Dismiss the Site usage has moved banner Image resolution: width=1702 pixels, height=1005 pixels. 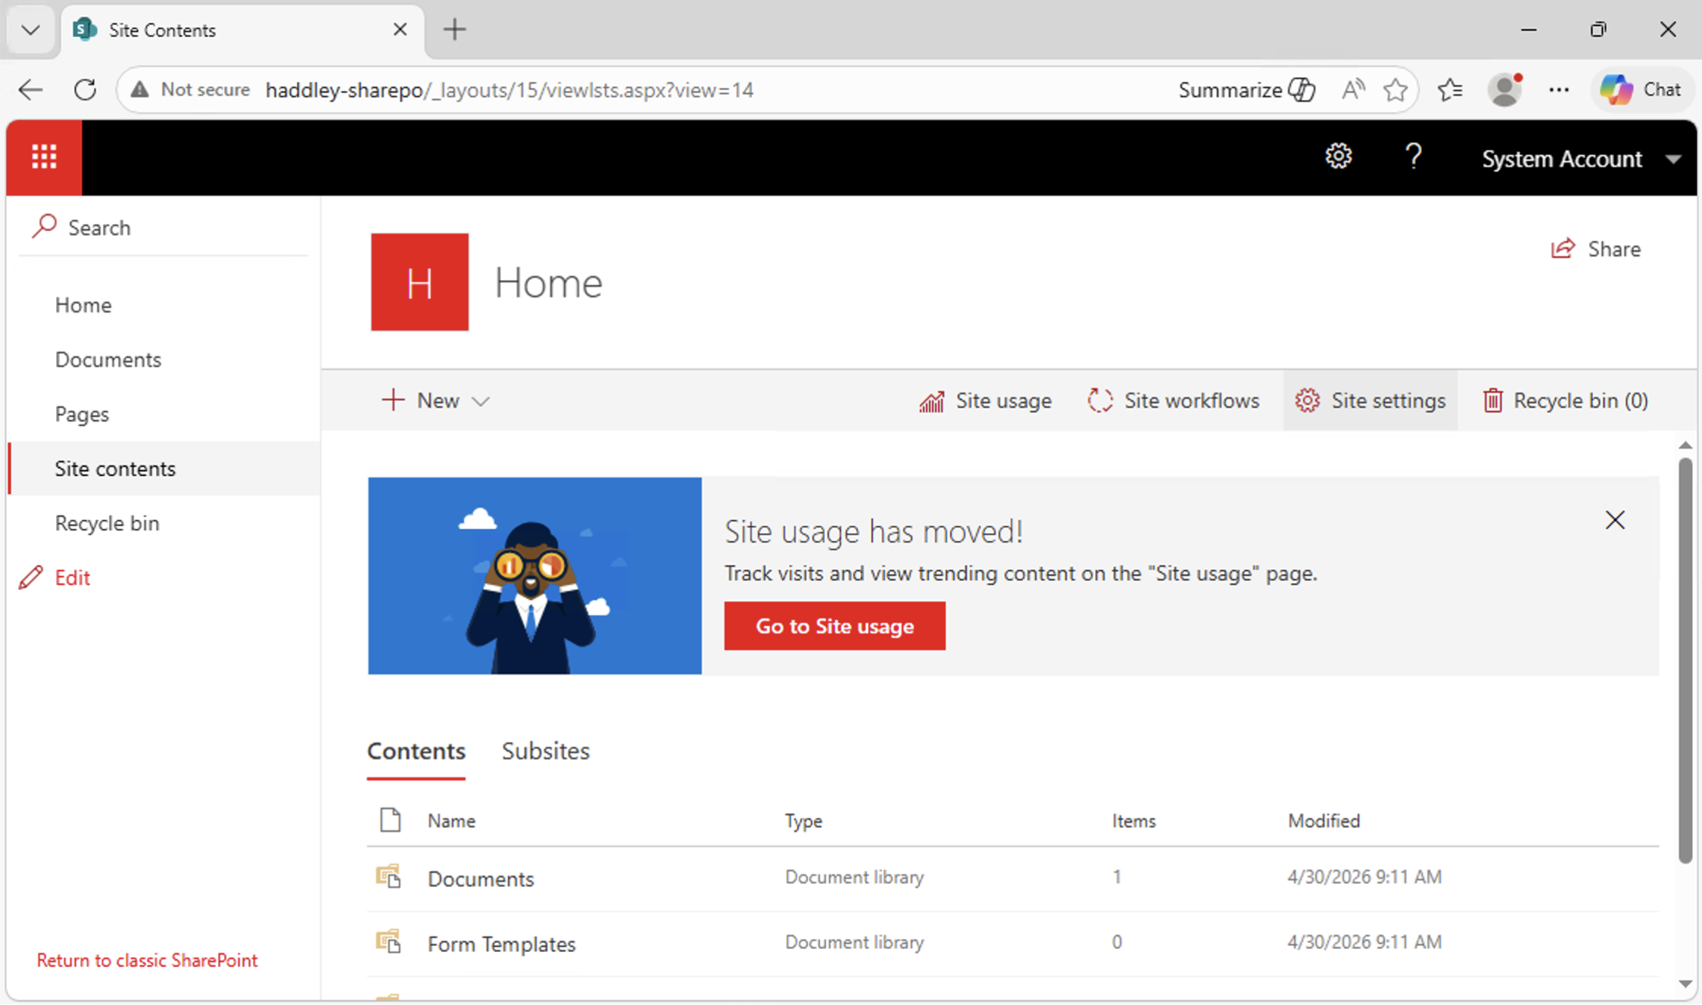pos(1615,520)
